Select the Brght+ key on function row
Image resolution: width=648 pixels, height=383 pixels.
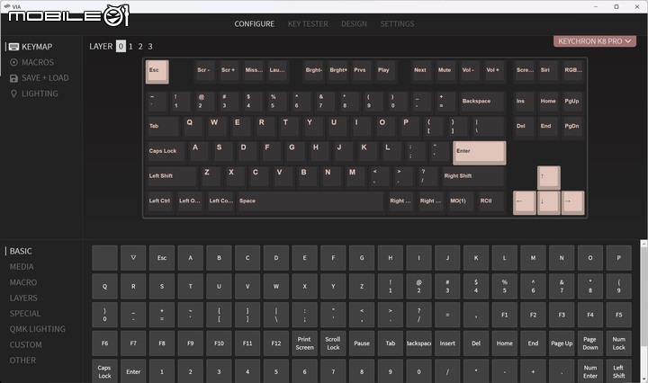(x=338, y=71)
